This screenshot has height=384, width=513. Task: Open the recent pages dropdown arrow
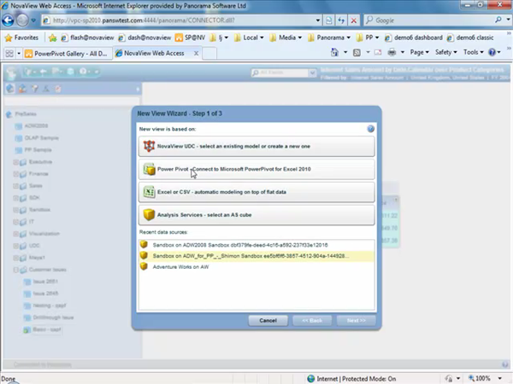click(x=33, y=20)
